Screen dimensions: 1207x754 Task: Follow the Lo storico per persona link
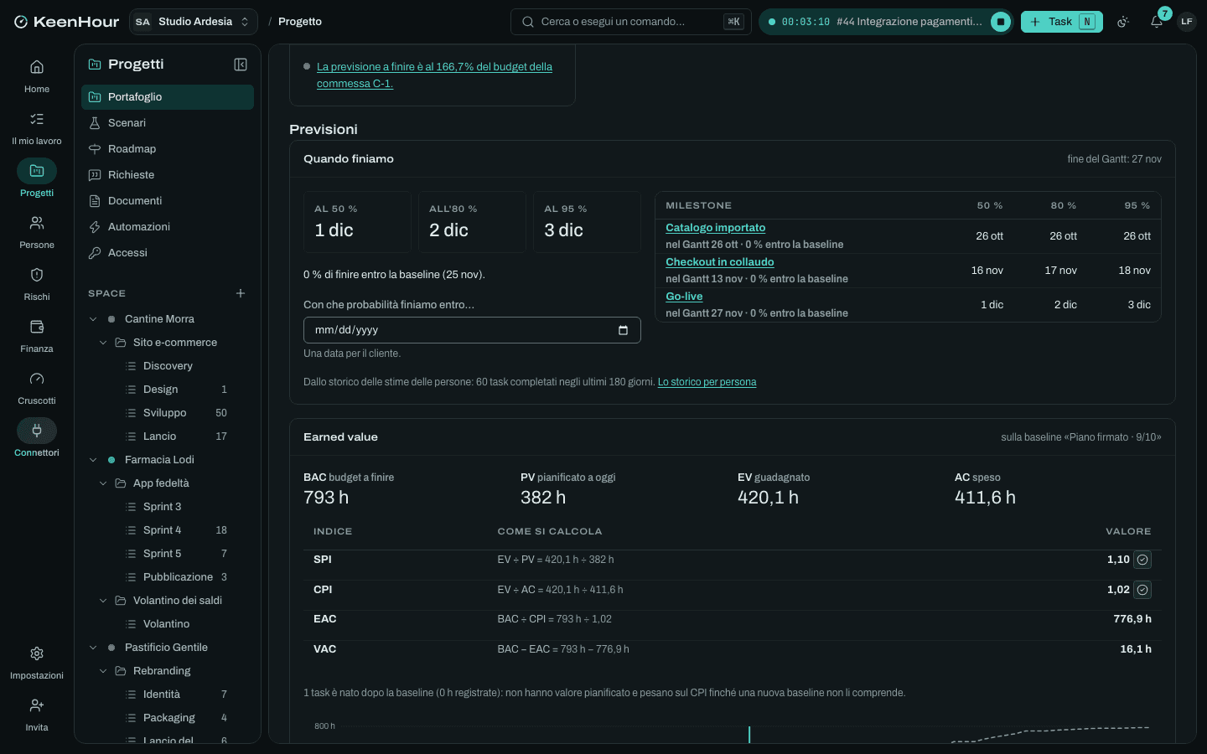coord(707,382)
